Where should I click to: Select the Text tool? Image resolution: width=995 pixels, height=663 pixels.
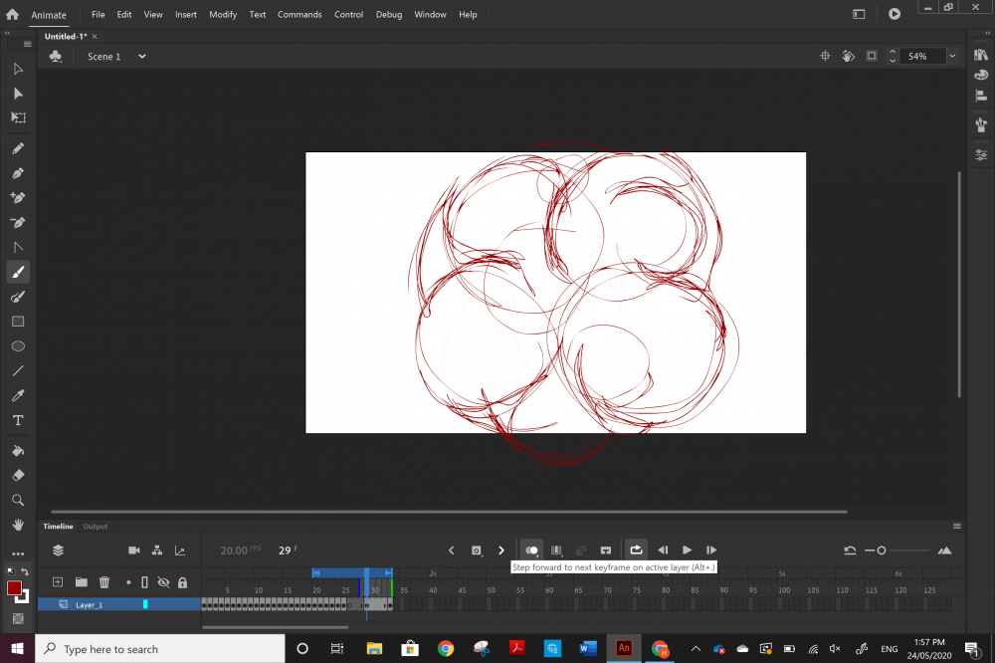tap(18, 420)
